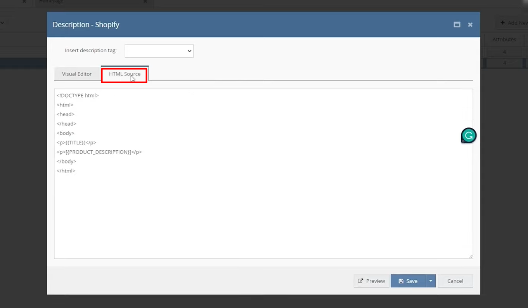Click the <!DOCTYPE html> line
The width and height of the screenshot is (528, 308).
coord(78,95)
